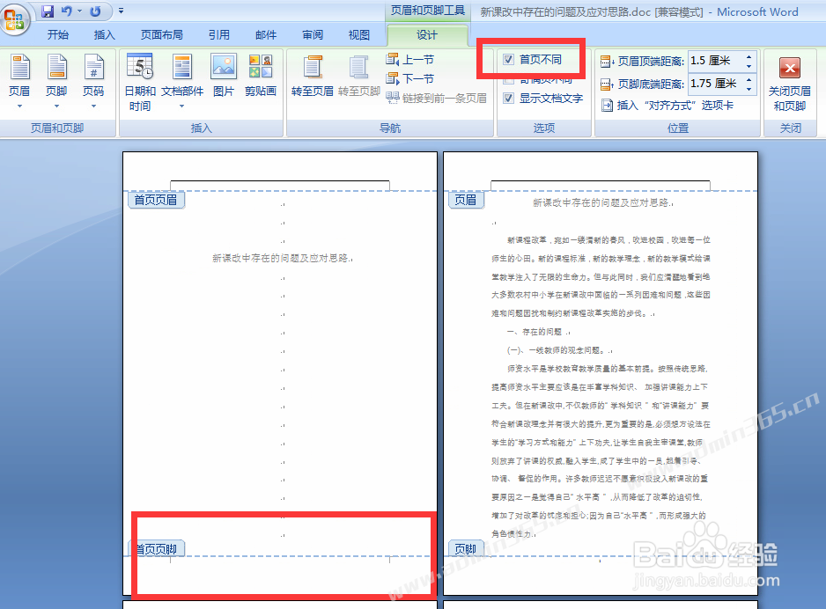Insert 剪贴画 clip art
Viewport: 826px width, 609px height.
click(x=261, y=76)
